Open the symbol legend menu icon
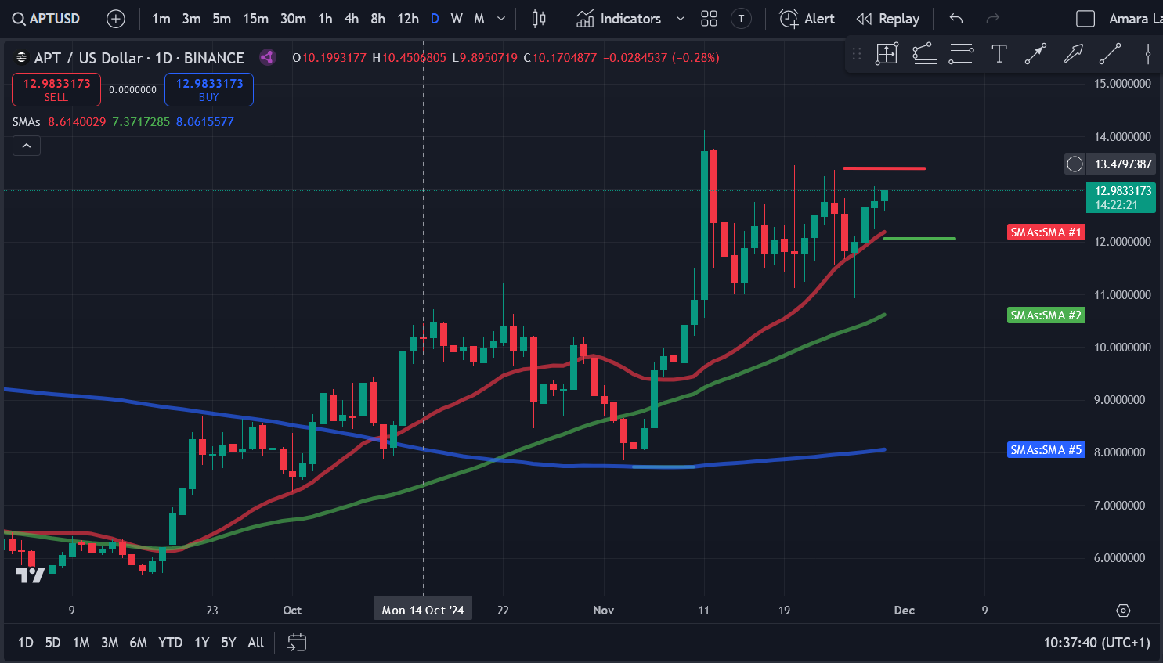Screen dimensions: 1163x663 tap(21, 58)
